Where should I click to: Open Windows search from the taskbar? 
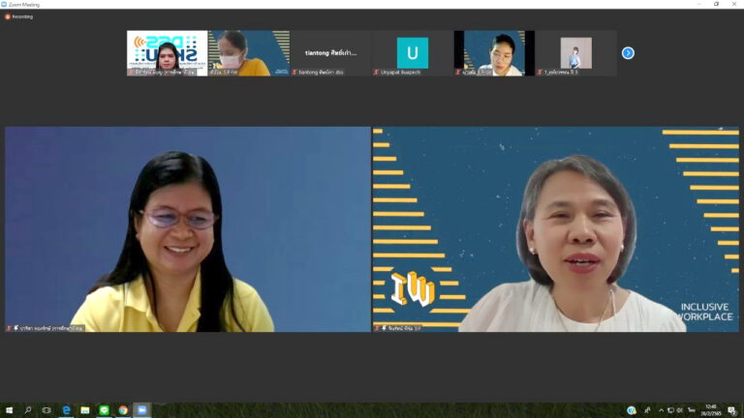28,410
